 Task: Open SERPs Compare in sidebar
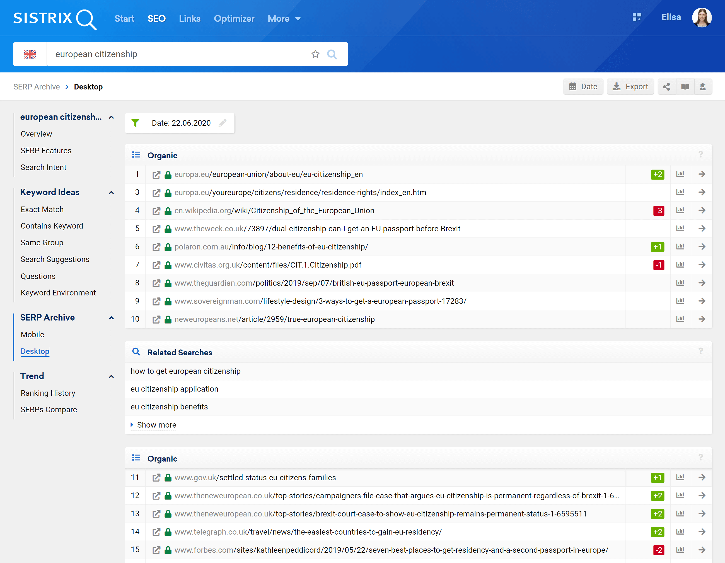coord(49,410)
